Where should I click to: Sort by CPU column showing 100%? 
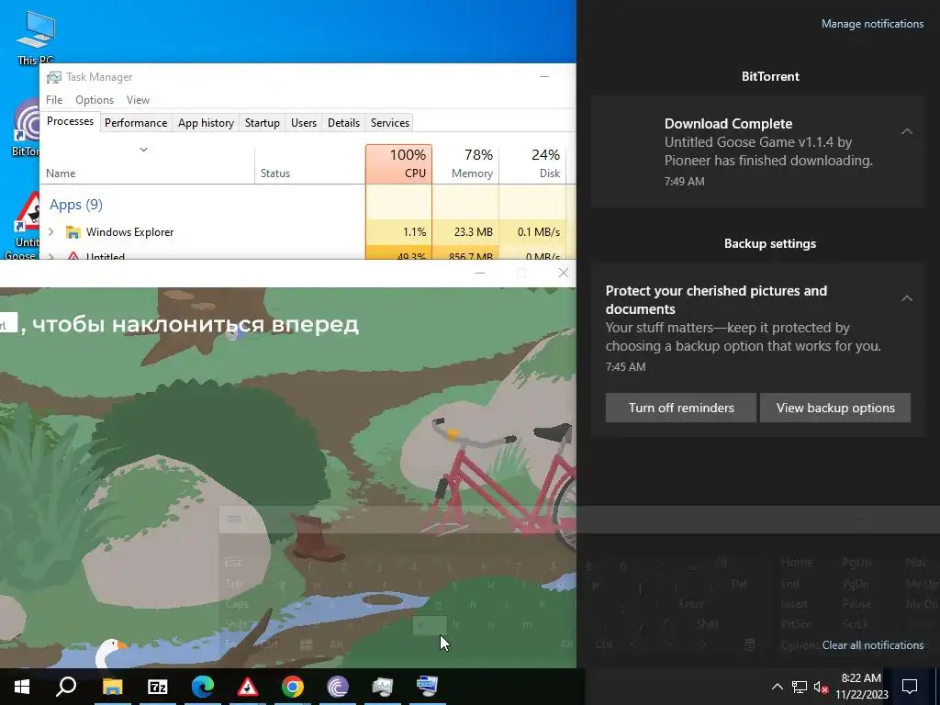[x=398, y=164]
